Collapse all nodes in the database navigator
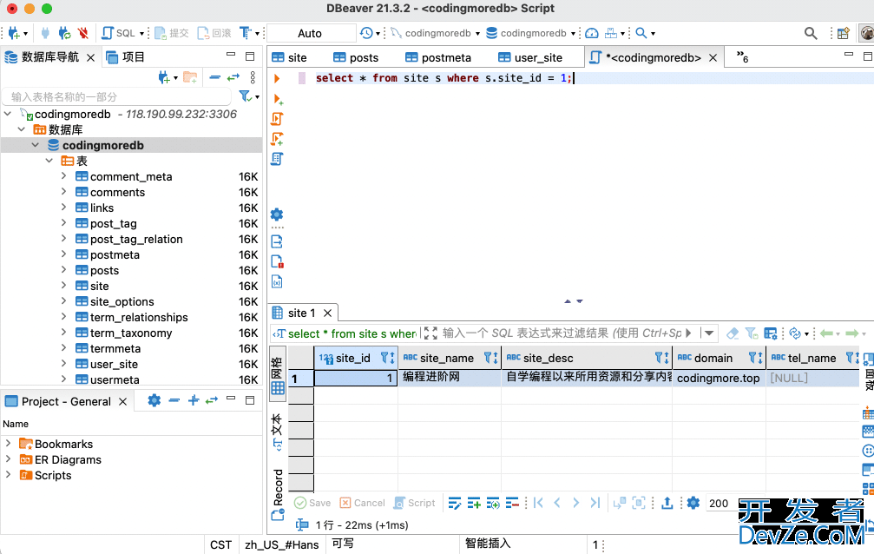874x554 pixels. point(214,77)
